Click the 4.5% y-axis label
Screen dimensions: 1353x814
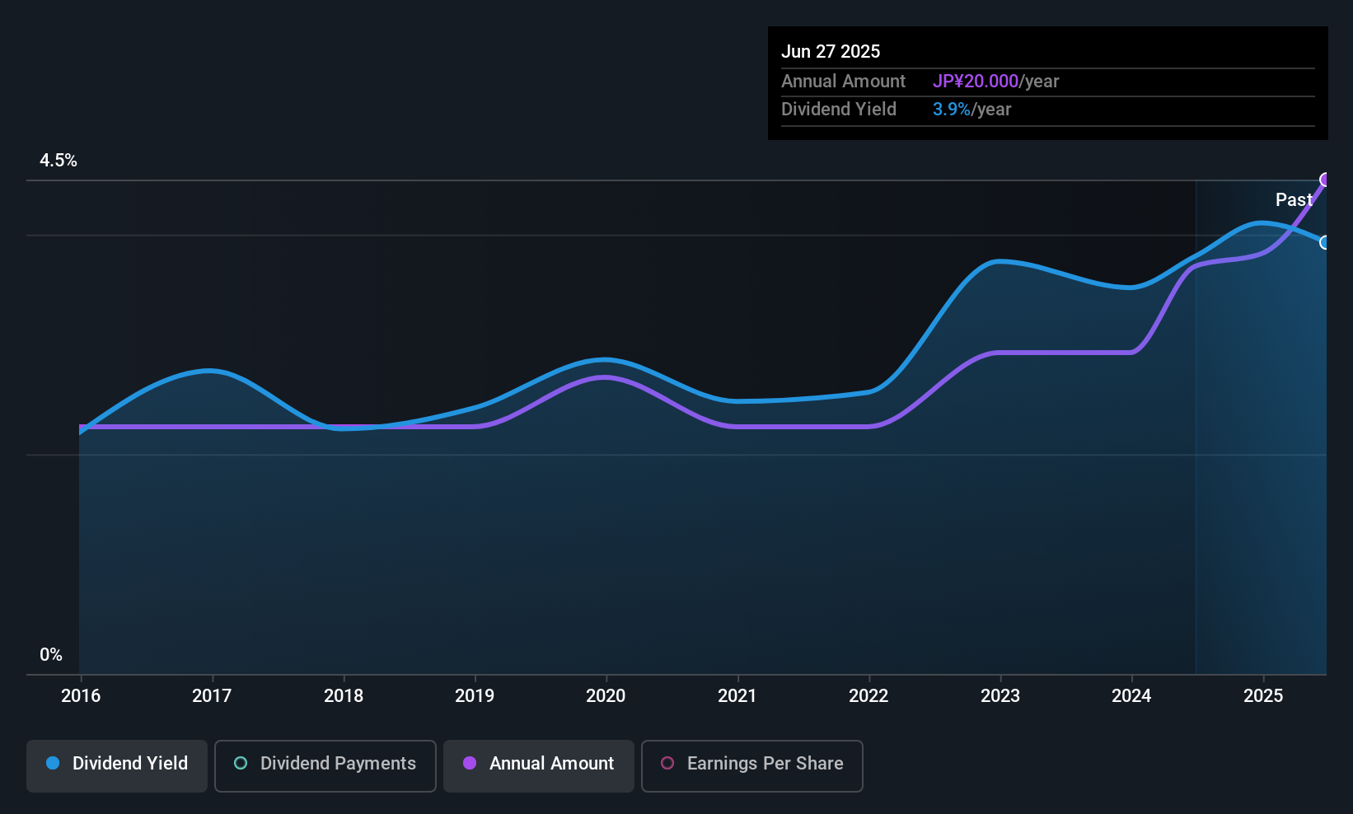59,161
